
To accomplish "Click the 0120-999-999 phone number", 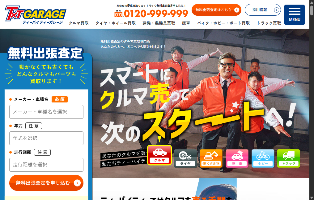I will click(156, 14).
